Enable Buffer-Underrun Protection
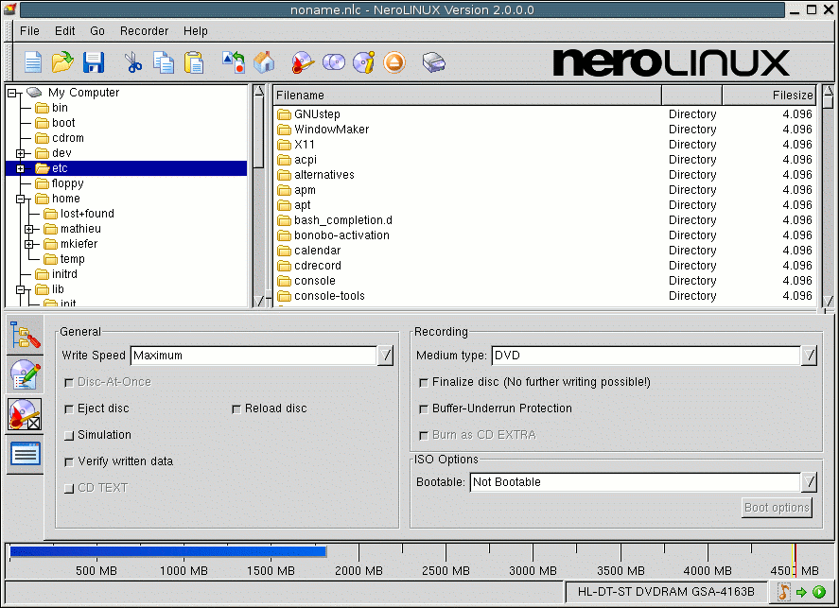Image resolution: width=839 pixels, height=608 pixels. (x=423, y=409)
